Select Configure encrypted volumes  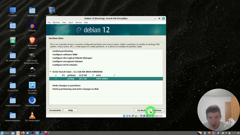pos(67,61)
